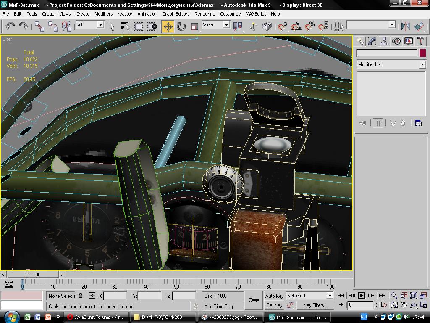Click the Undo arrow icon
Screen dimensions: 430x323
[x=10, y=26]
